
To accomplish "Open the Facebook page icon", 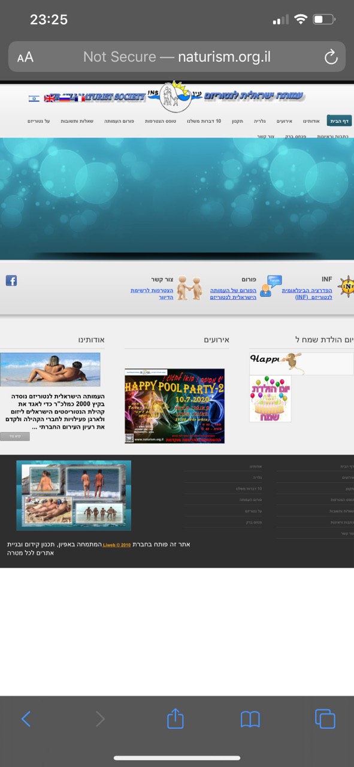I will (x=11, y=280).
